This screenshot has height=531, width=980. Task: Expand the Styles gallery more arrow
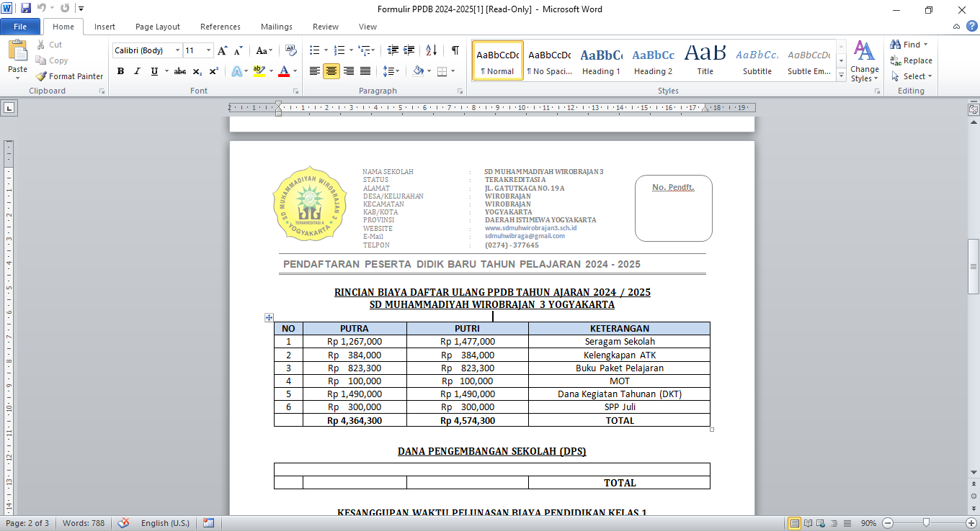[x=841, y=76]
